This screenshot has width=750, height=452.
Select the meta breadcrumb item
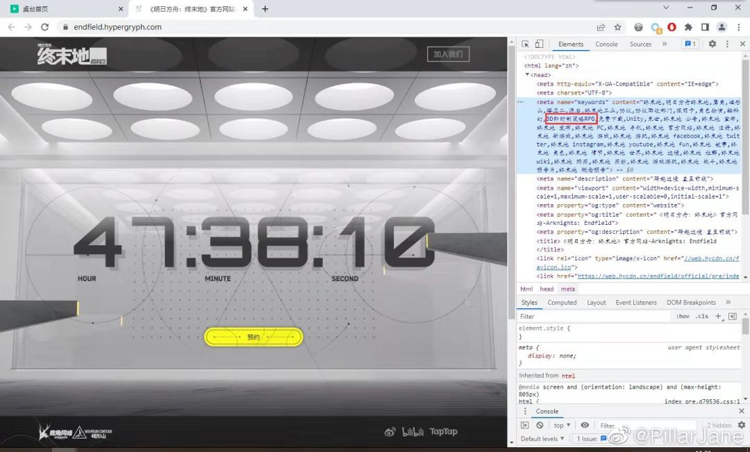568,289
